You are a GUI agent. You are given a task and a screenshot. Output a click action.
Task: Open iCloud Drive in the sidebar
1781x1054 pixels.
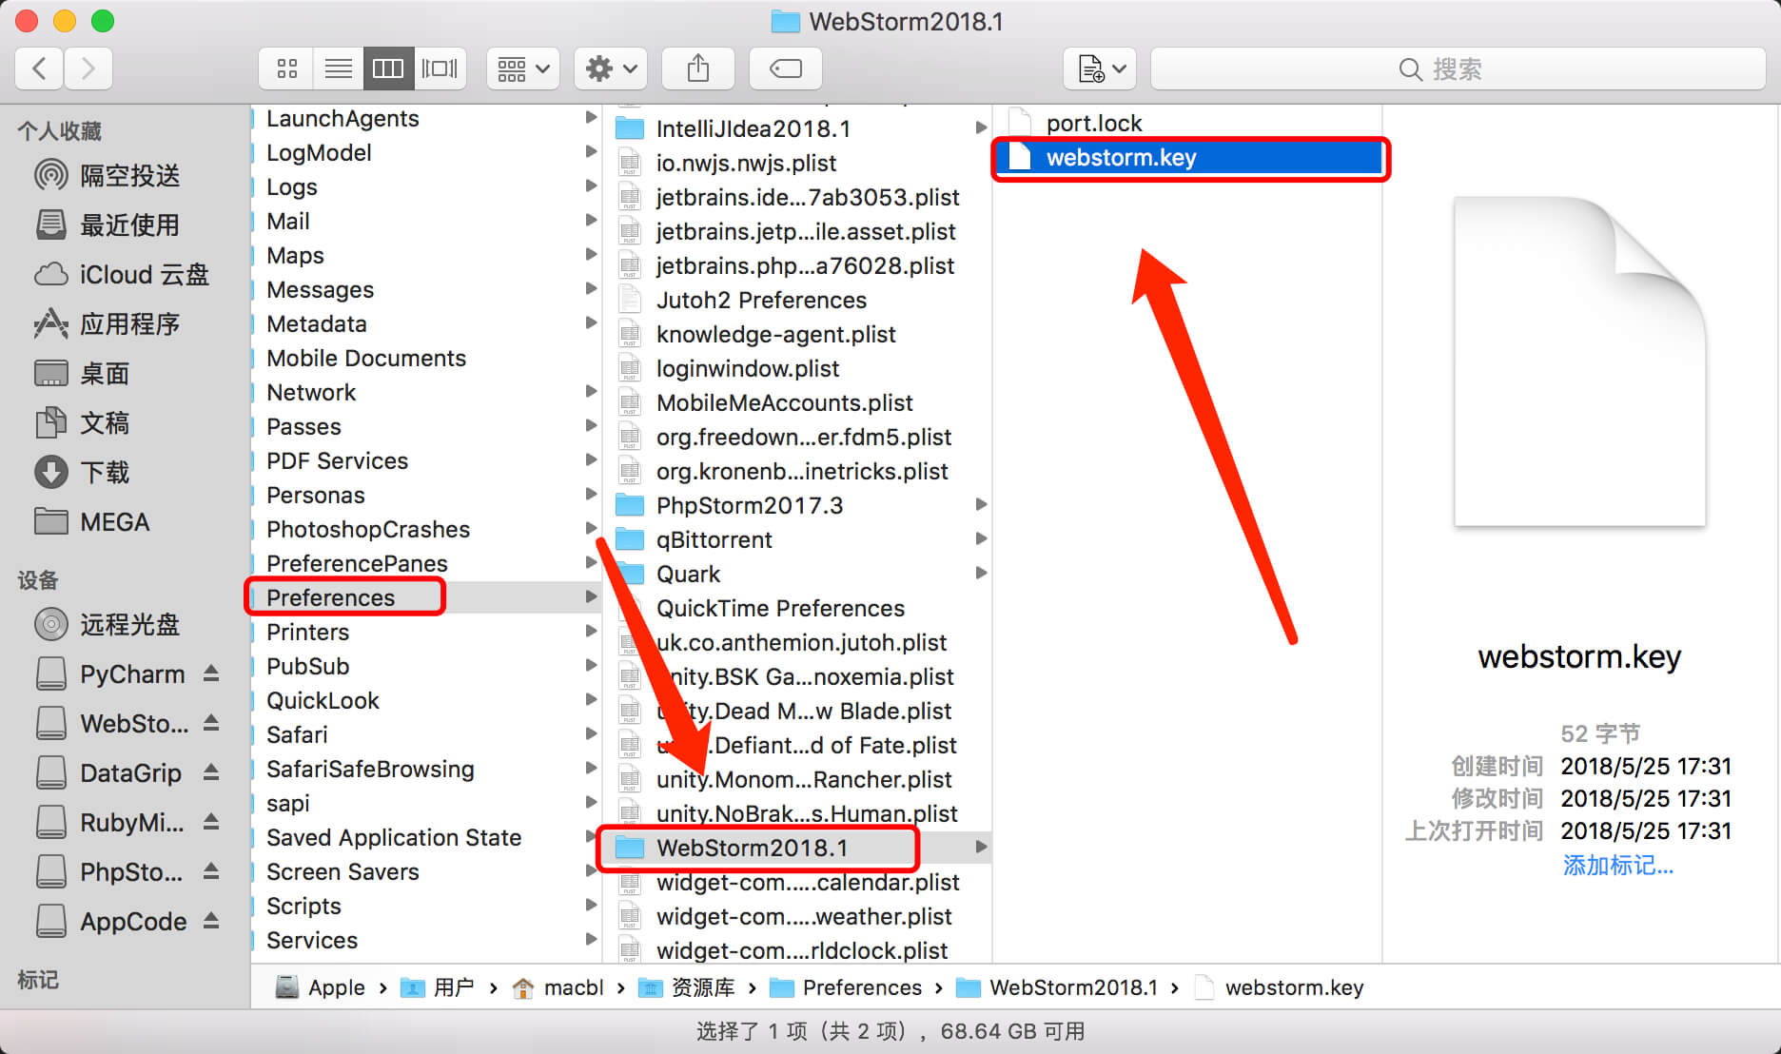pos(122,275)
